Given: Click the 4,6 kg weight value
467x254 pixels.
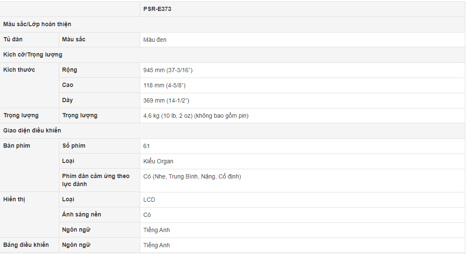Looking at the screenshot, I should coord(196,116).
